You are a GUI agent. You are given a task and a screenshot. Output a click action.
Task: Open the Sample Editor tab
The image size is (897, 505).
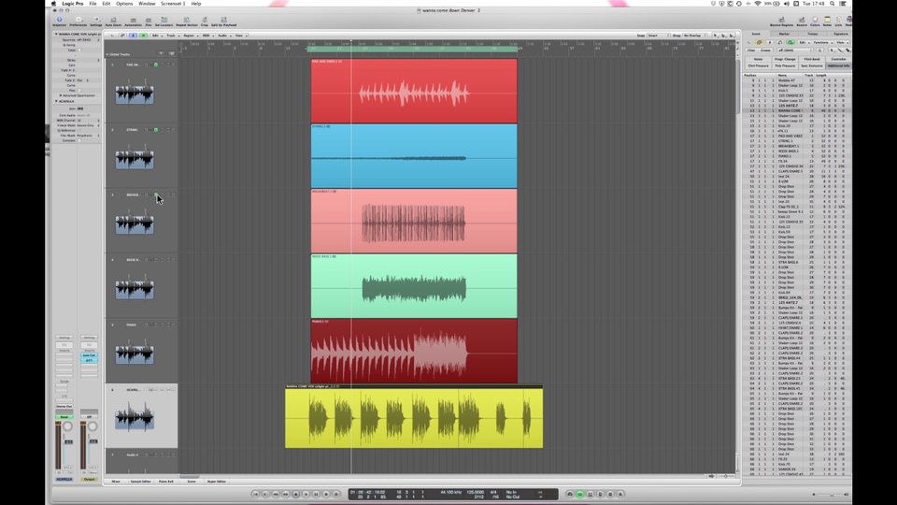tap(140, 482)
